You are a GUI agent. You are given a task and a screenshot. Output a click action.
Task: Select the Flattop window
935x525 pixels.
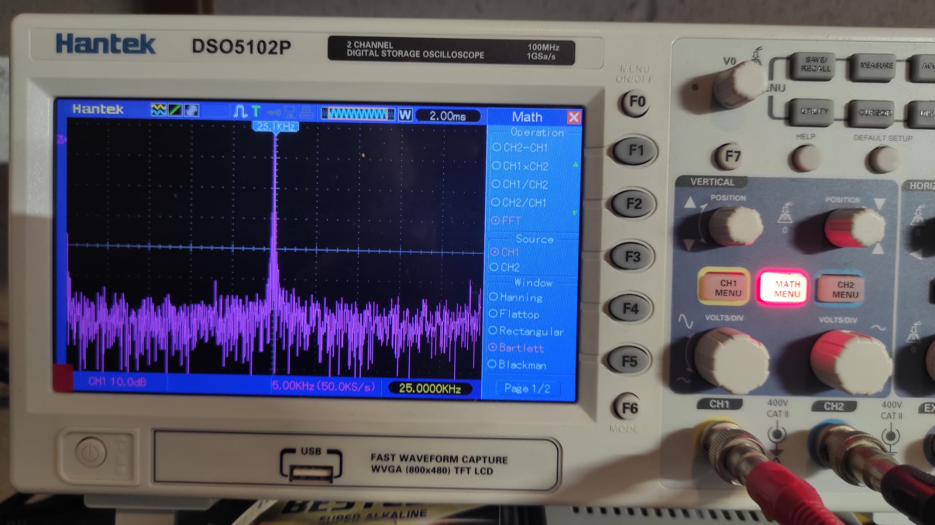(x=514, y=314)
